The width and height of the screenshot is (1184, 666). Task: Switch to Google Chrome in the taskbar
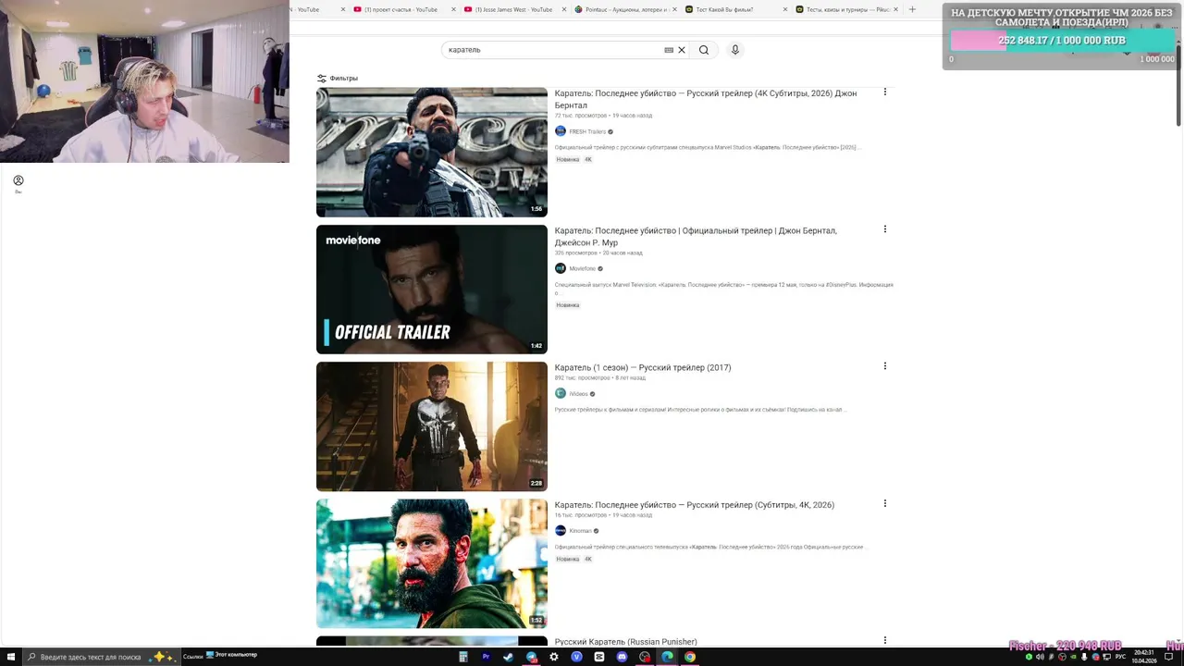coord(690,657)
